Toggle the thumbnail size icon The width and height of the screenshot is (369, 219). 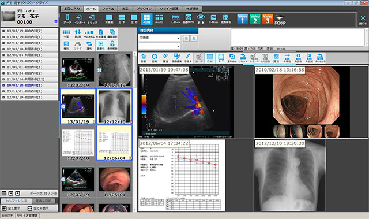pos(89,34)
